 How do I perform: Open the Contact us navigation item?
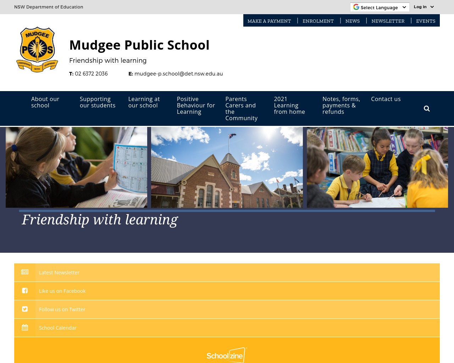pyautogui.click(x=386, y=99)
